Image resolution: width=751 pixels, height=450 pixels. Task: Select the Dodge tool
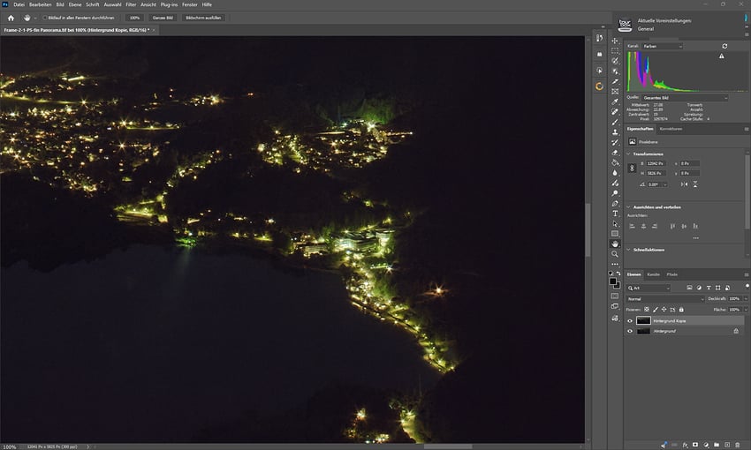(x=615, y=193)
